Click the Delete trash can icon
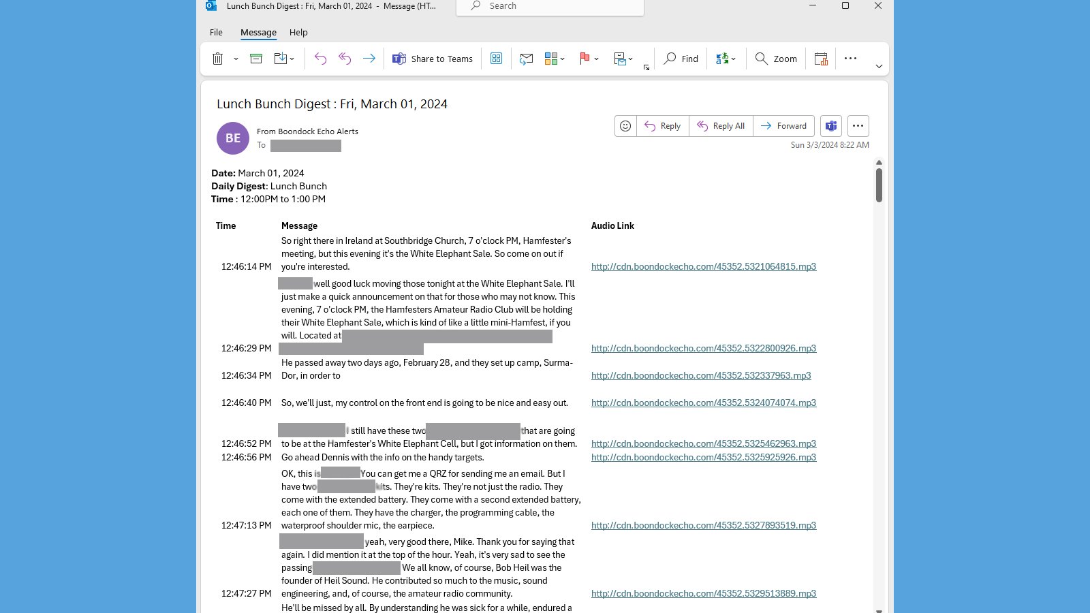Viewport: 1090px width, 613px height. point(218,59)
